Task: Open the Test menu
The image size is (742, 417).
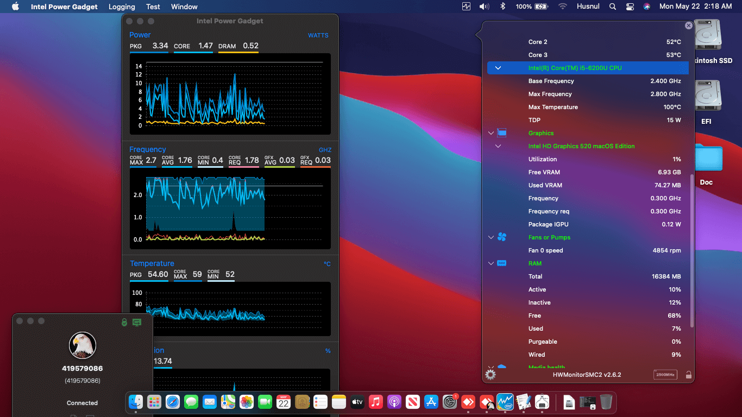Action: [153, 7]
